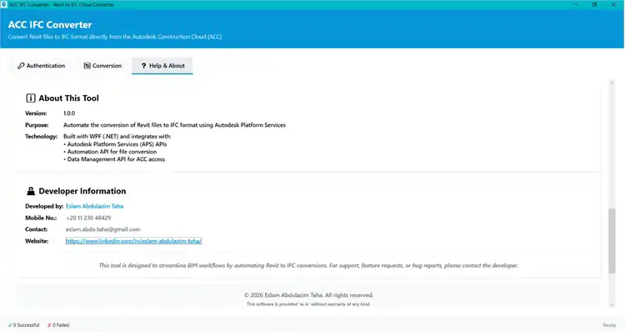
Task: Click the version value 1.0.0
Action: pyautogui.click(x=69, y=113)
